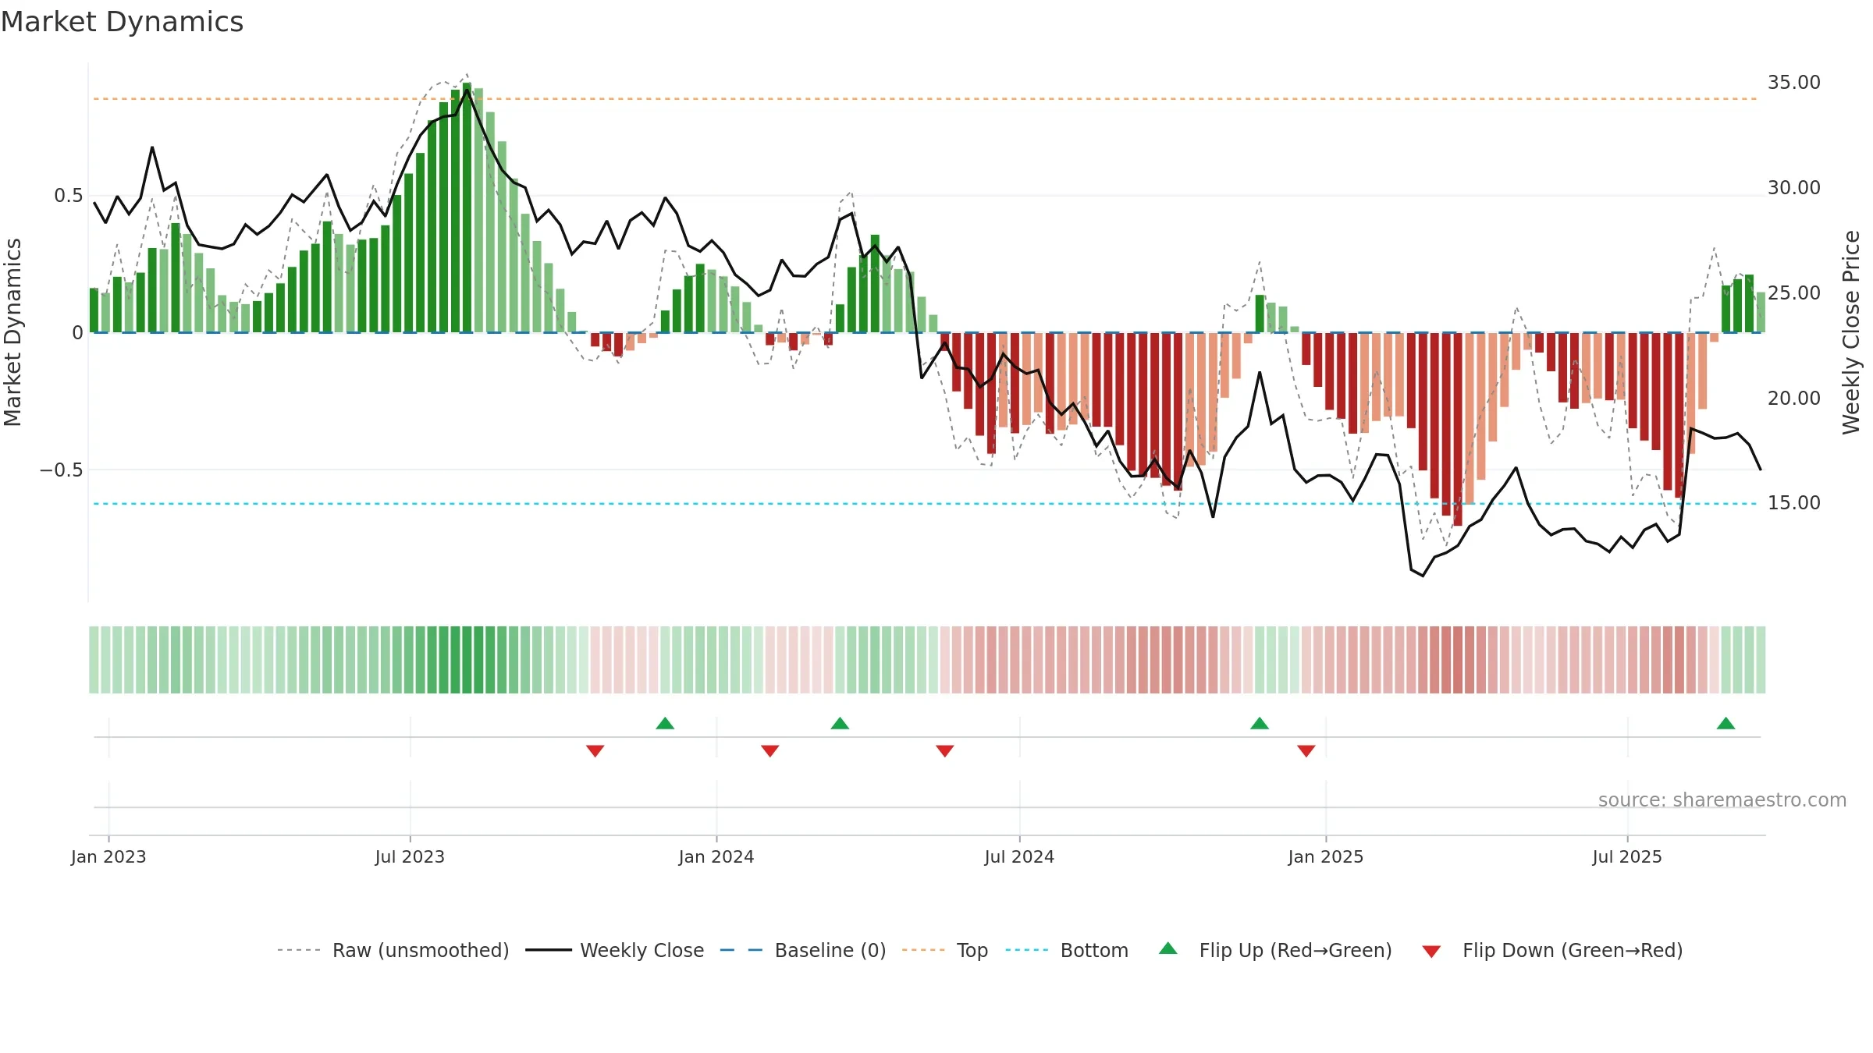Select the flip-up marker after Jan 2024
Viewport: 1873px width, 1053px height.
(x=840, y=723)
